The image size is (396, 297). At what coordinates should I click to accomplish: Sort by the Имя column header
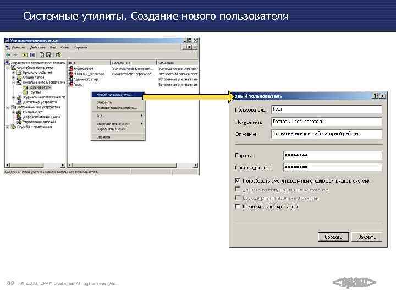coord(89,63)
